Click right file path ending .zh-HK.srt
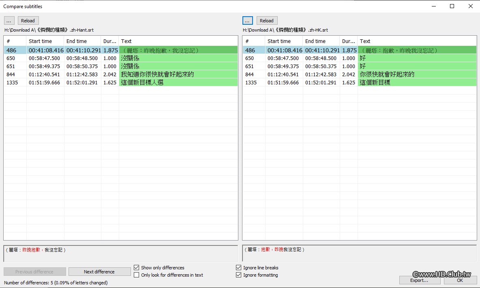This screenshot has height=288, width=480. point(285,30)
